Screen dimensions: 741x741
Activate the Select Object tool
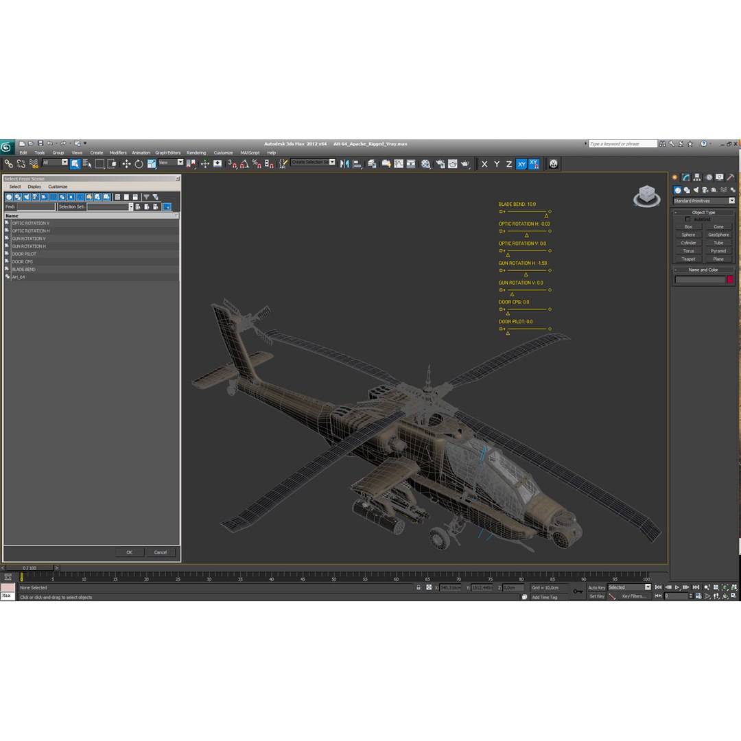coord(75,164)
